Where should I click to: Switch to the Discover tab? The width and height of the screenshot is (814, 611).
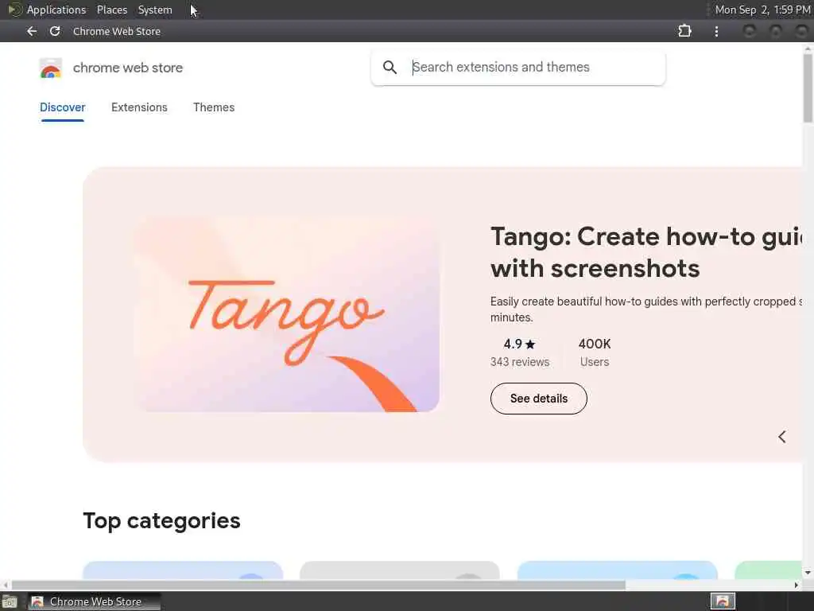point(62,107)
